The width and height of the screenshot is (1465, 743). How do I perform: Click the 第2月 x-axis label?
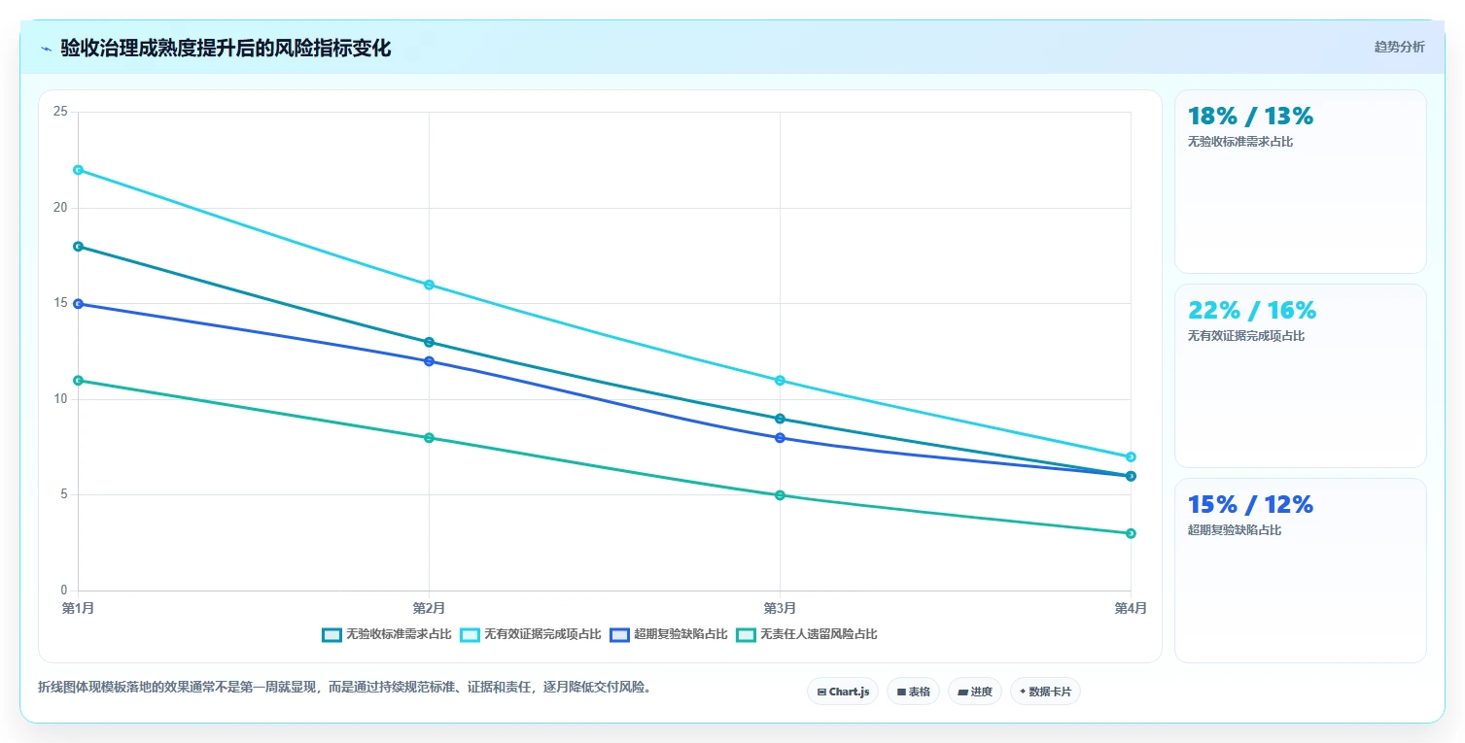(429, 609)
